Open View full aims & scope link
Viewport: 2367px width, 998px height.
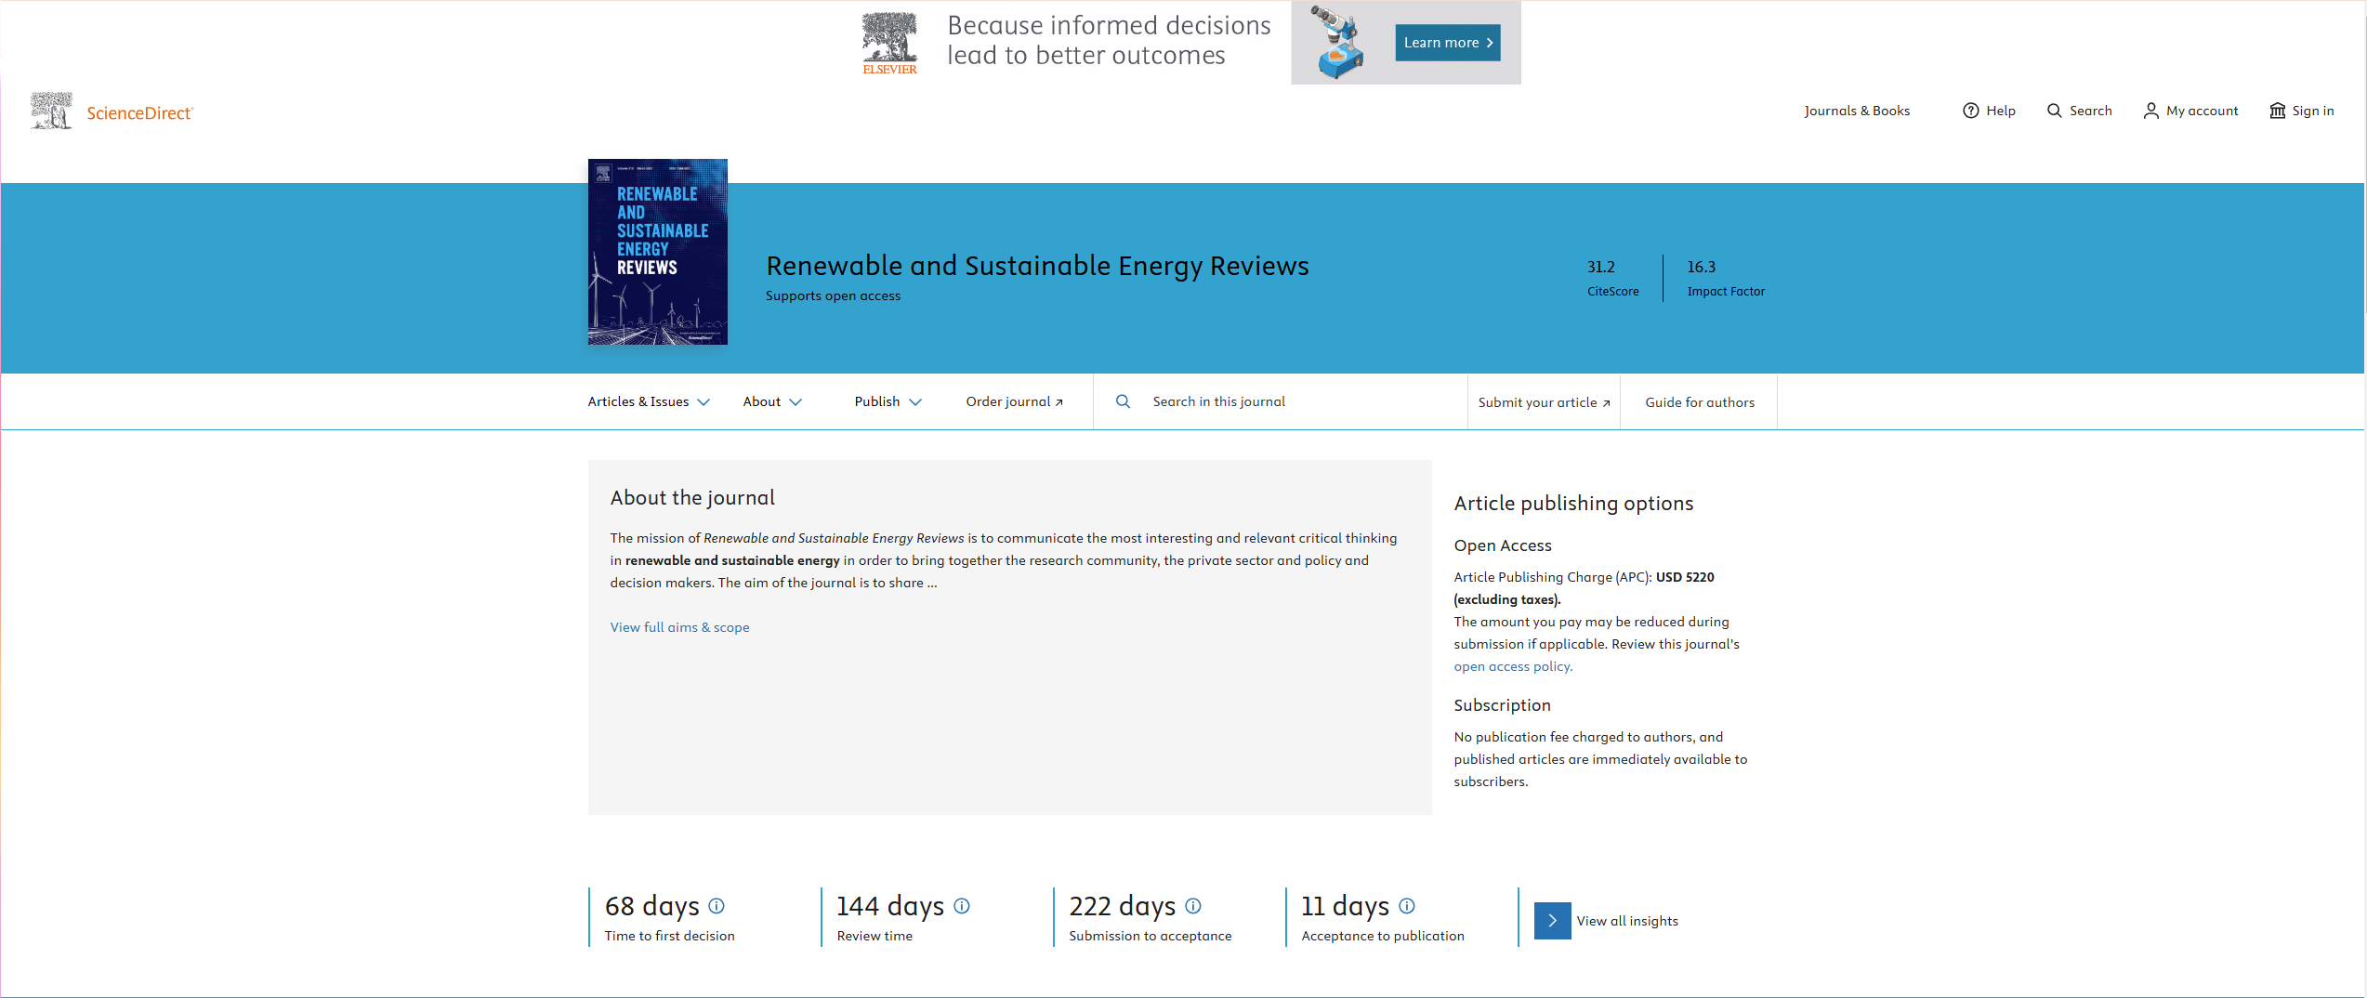679,627
